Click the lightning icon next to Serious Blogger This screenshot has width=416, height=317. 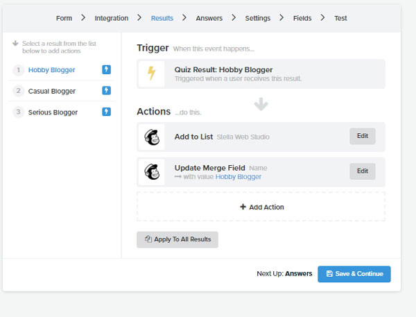(106, 112)
